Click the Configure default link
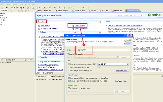 122,81
